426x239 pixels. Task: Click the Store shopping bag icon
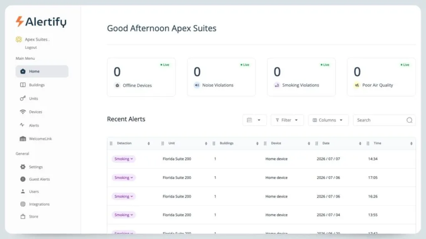click(x=23, y=216)
